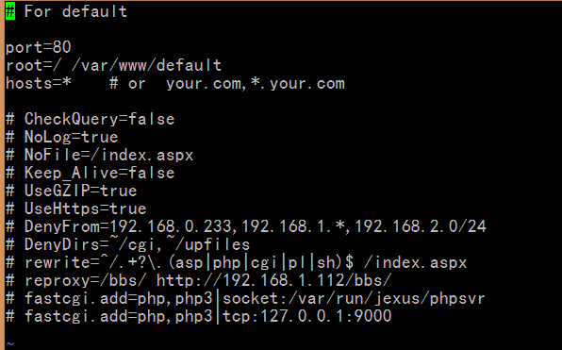Click the tcp:127.0.0.1:9000 address

[x=307, y=316]
